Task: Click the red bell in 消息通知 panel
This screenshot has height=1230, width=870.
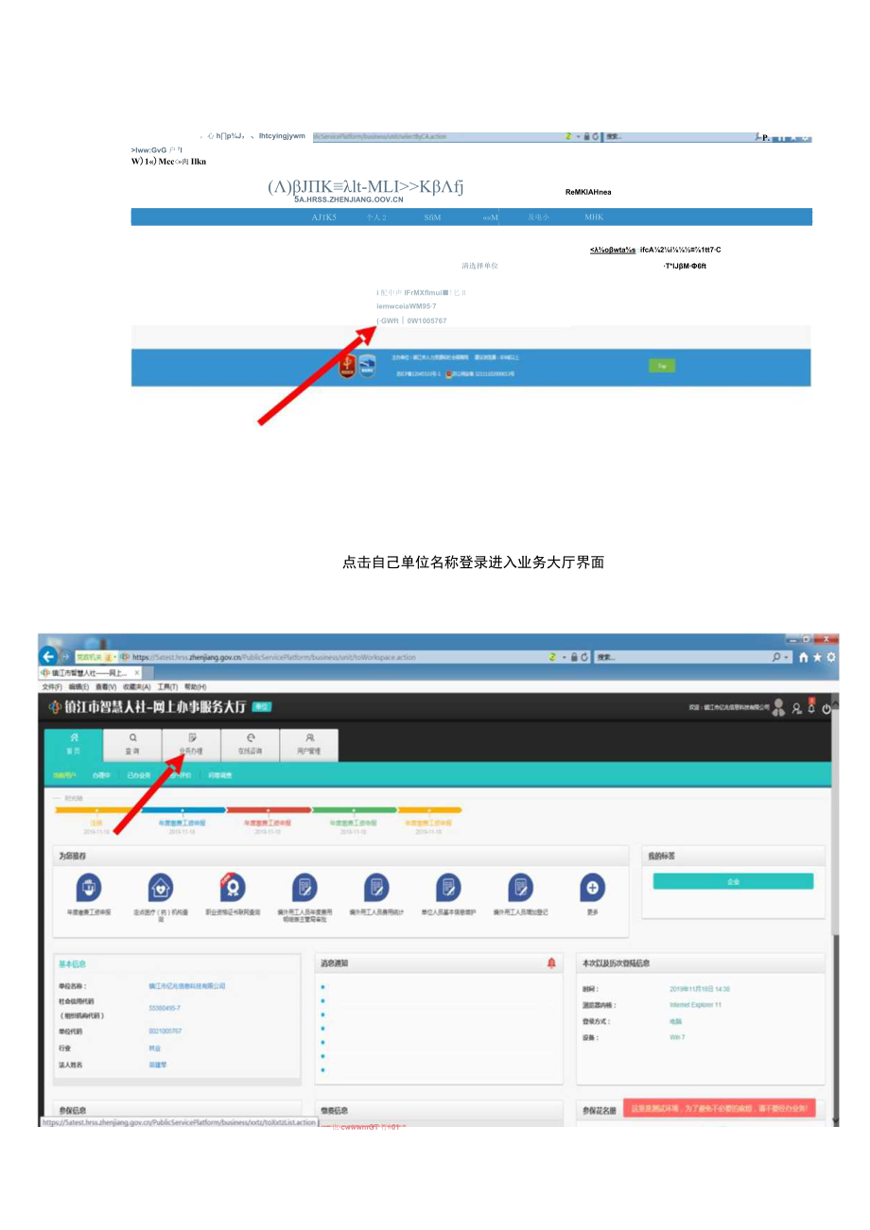Action: tap(551, 963)
